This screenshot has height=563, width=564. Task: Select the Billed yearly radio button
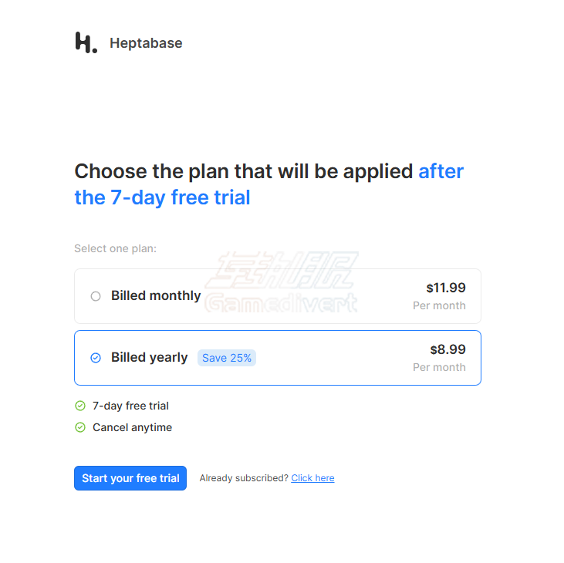(x=96, y=358)
